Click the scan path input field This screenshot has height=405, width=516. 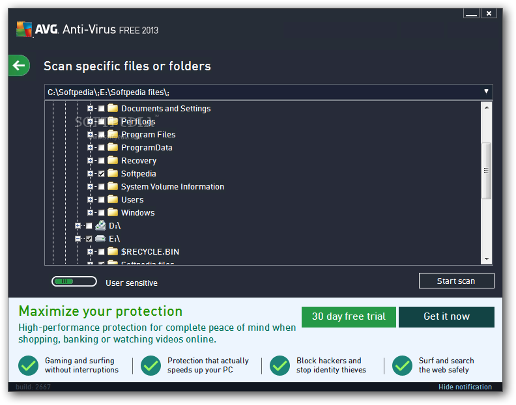[x=268, y=92]
